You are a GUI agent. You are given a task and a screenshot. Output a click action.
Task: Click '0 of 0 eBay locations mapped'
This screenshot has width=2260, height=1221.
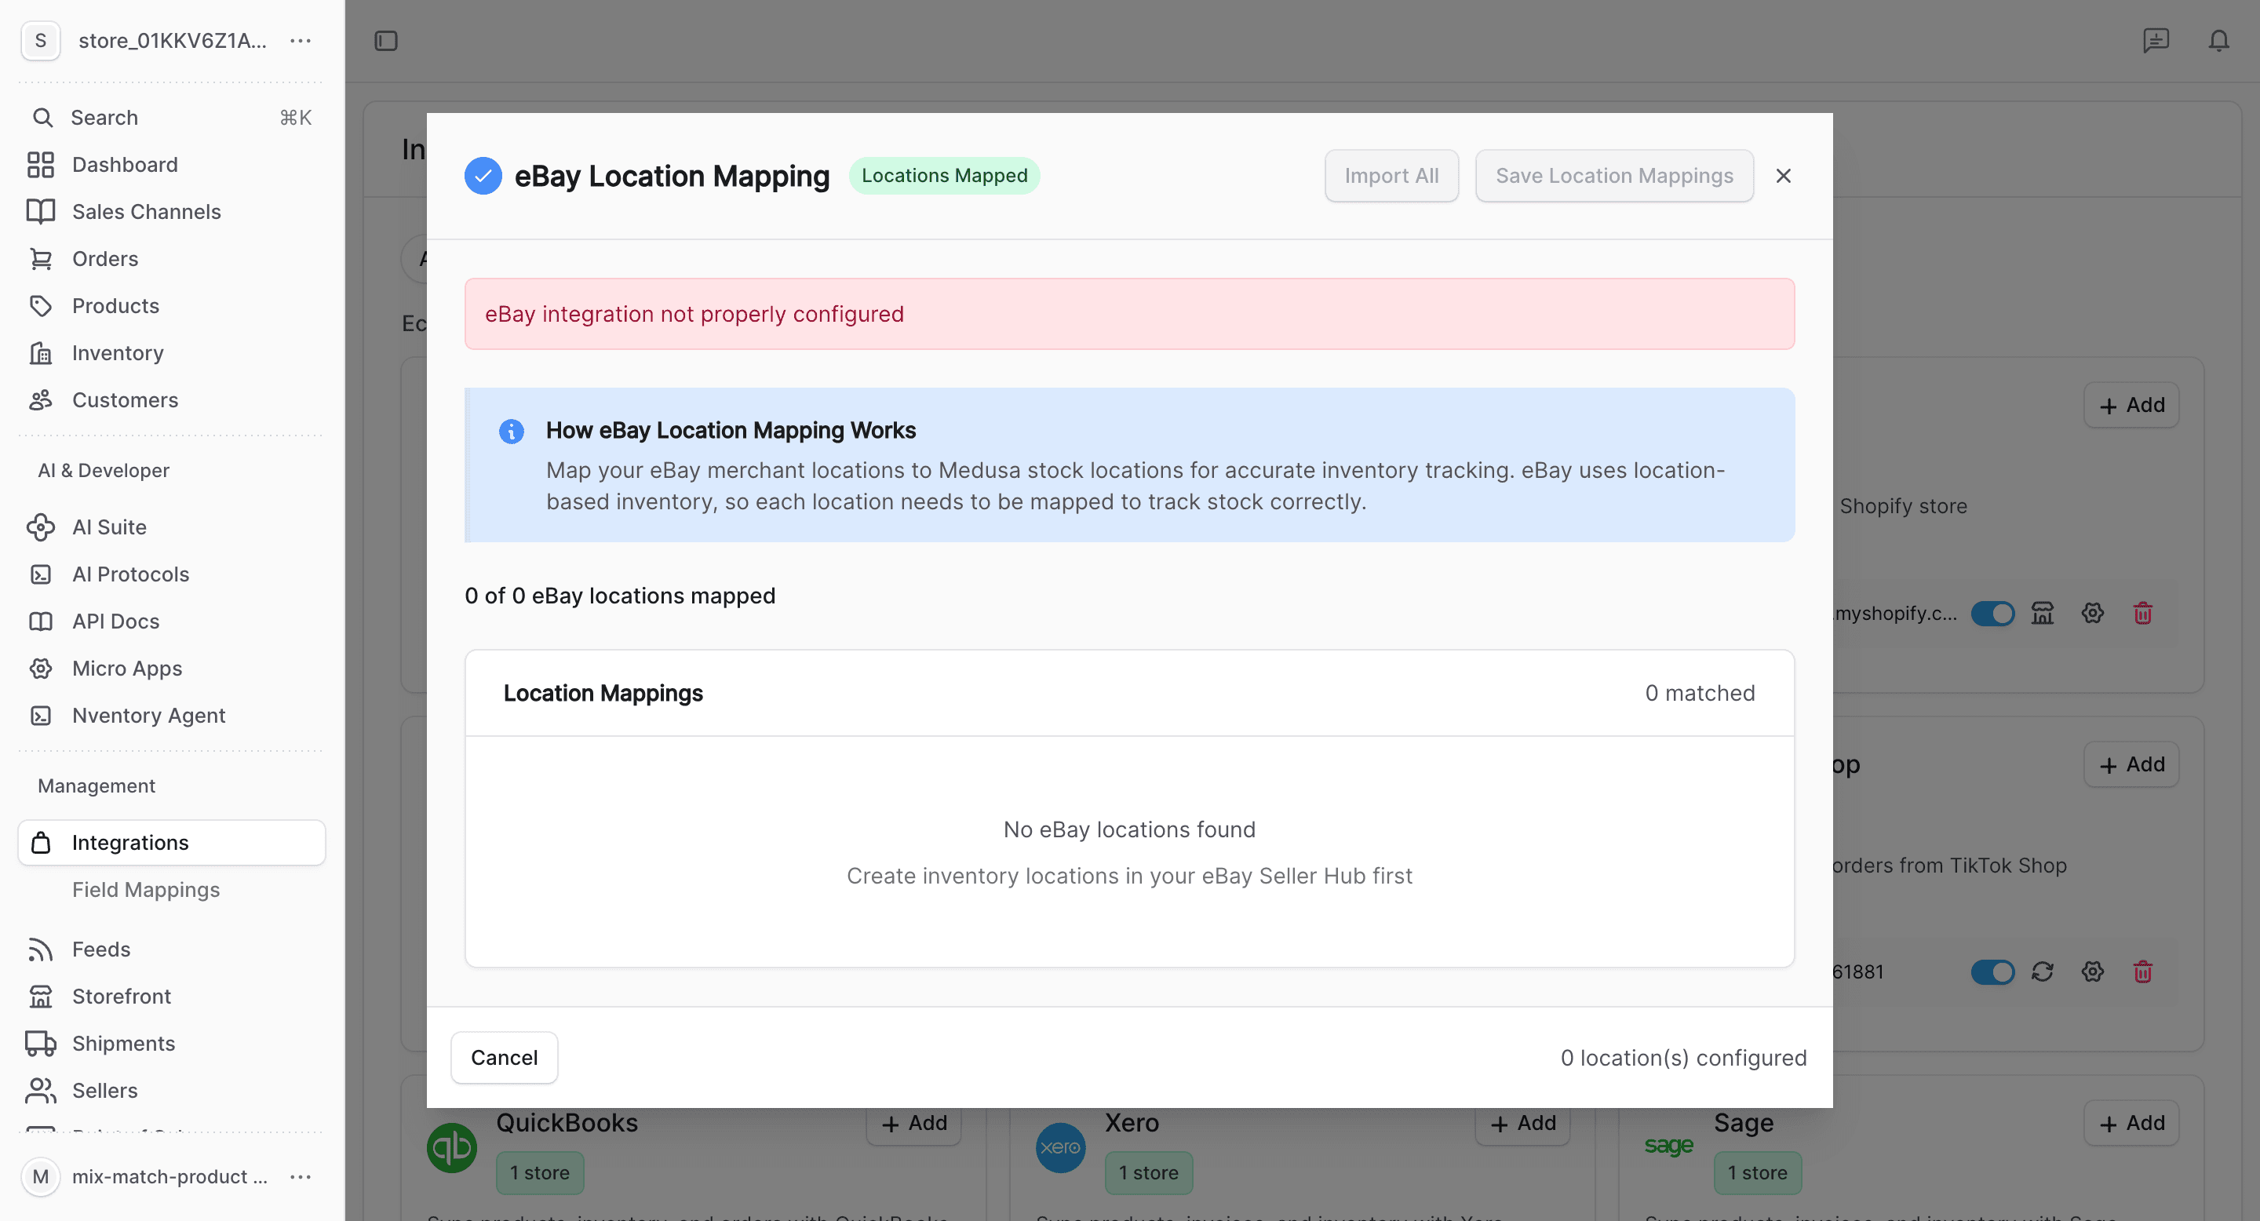[x=619, y=596]
